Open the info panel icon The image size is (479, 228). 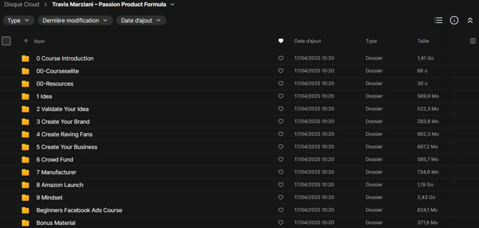tap(454, 20)
